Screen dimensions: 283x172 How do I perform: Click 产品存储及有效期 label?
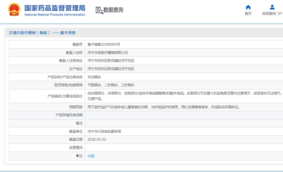pyautogui.click(x=69, y=115)
